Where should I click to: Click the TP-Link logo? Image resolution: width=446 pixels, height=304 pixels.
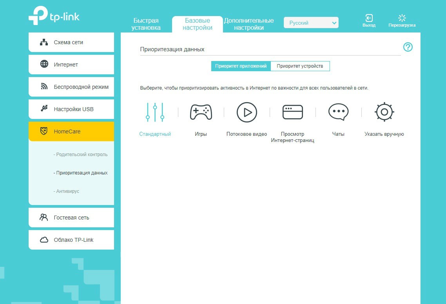(x=54, y=16)
